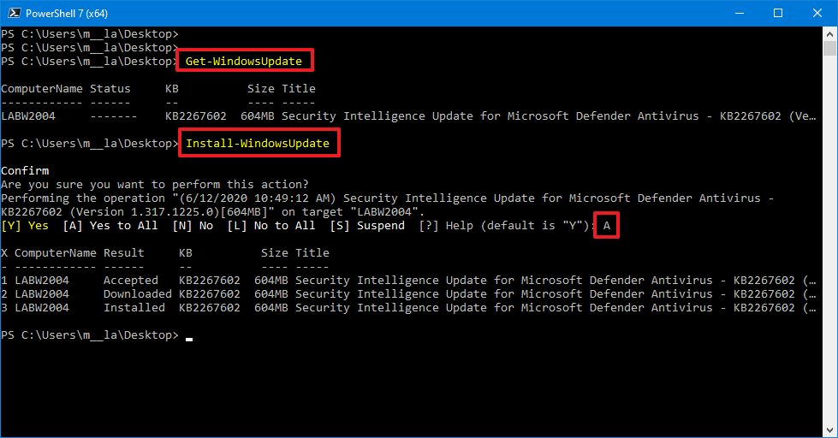Image resolution: width=838 pixels, height=438 pixels.
Task: Click the 'Result' column header
Action: pyautogui.click(x=124, y=252)
